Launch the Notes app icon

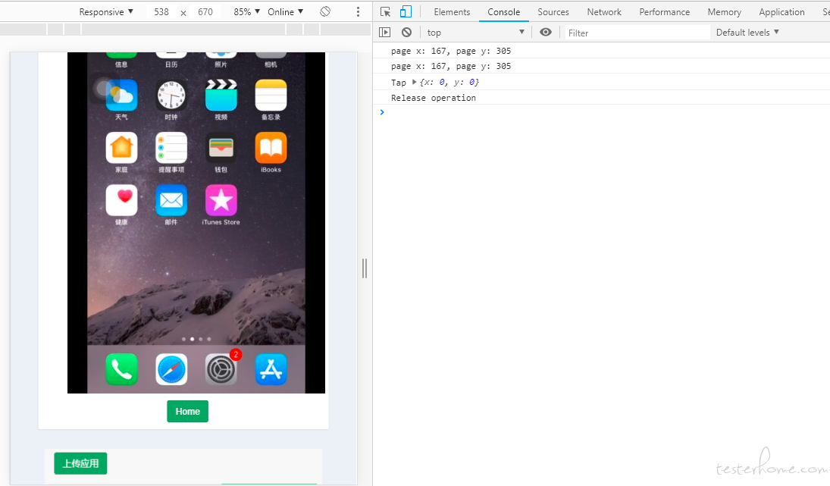pos(271,96)
